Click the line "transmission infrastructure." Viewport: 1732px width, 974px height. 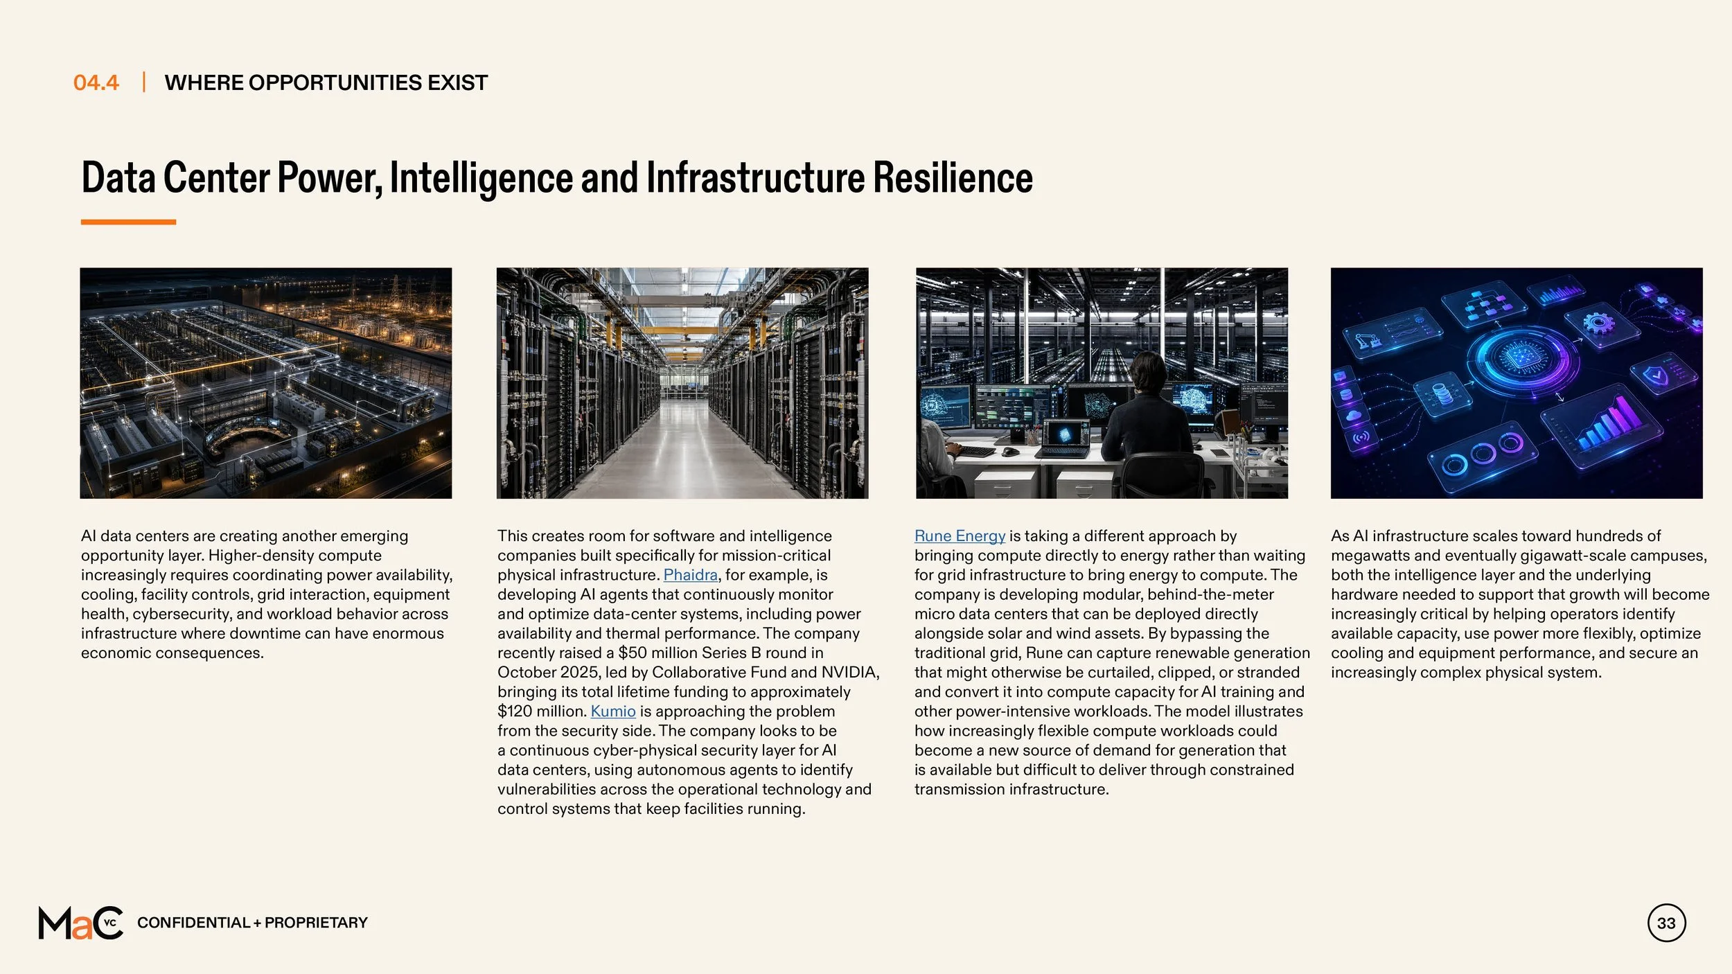click(1011, 790)
